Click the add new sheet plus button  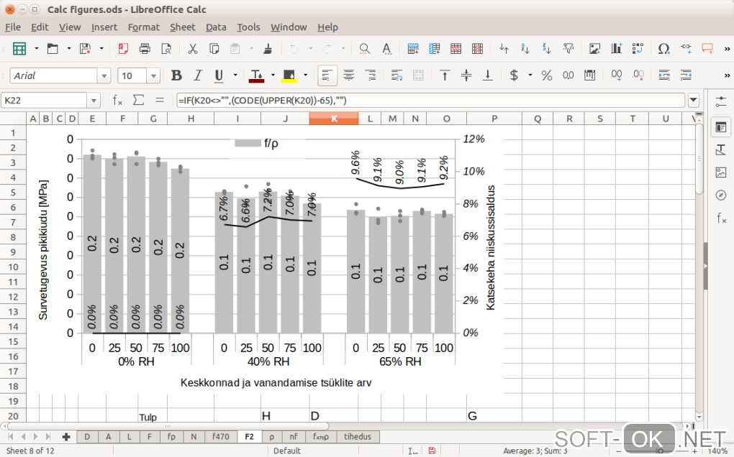coord(66,436)
